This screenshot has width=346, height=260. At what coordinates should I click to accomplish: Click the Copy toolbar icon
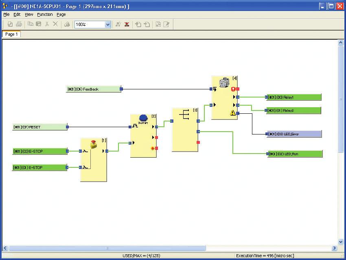31,24
